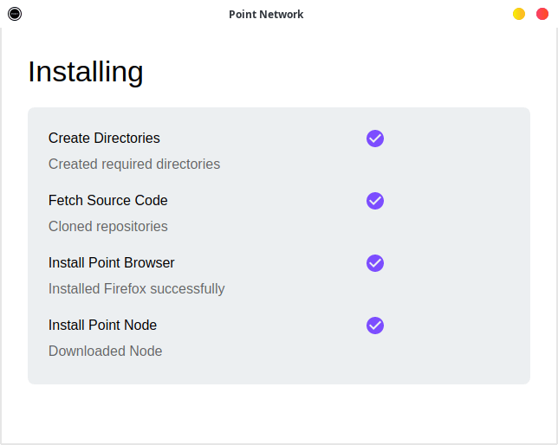Select the Install Point Browser step label
Viewport: 558px width, 445px height.
point(111,263)
